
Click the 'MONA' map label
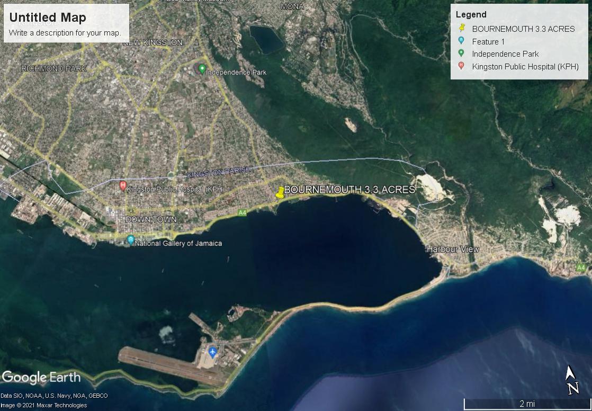(292, 6)
